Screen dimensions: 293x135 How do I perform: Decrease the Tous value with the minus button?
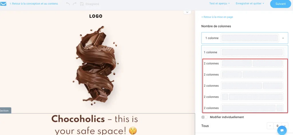click(x=270, y=126)
